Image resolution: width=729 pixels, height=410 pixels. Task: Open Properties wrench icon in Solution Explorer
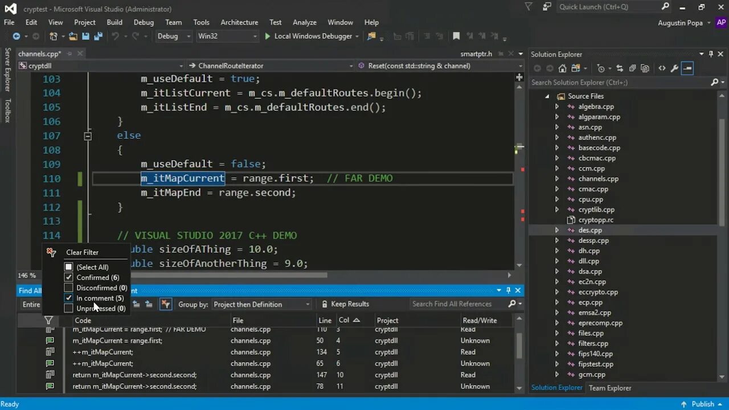(674, 68)
